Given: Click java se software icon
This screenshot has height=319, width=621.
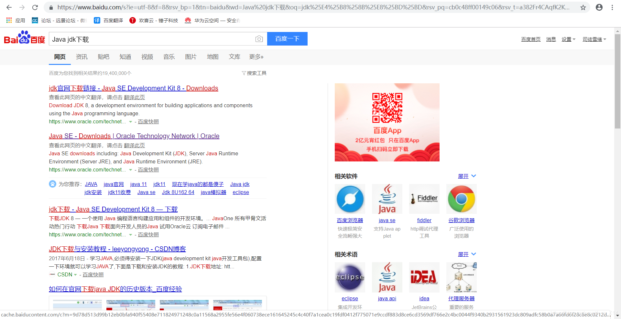Looking at the screenshot, I should 387,199.
